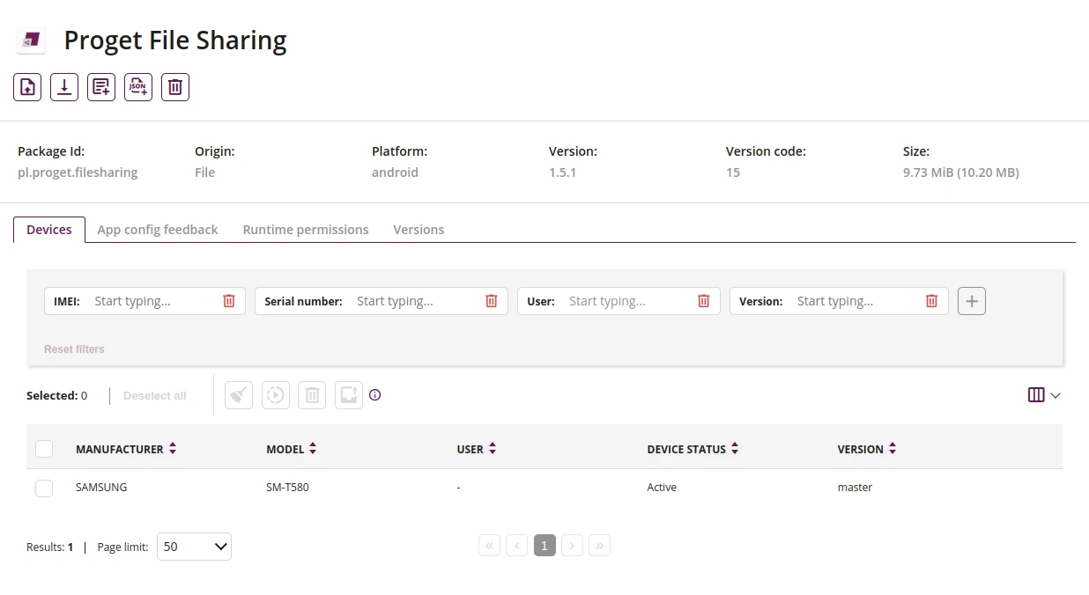
Task: Remove the IMEI filter with trash icon
Action: (229, 301)
